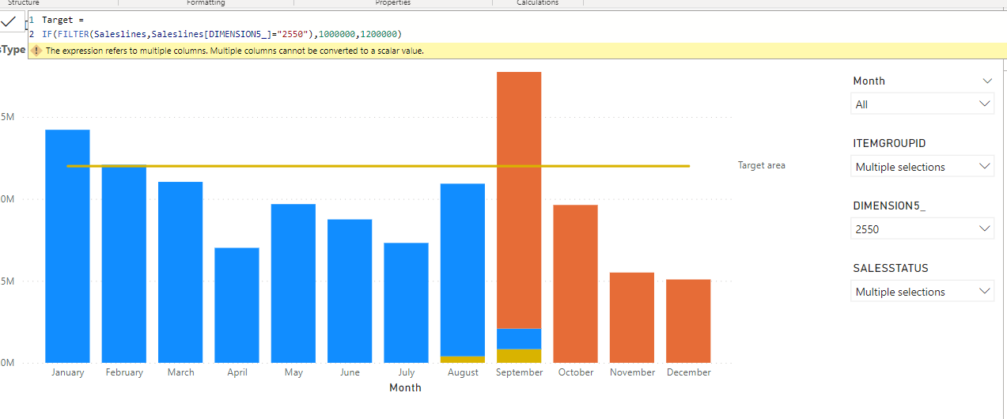The width and height of the screenshot is (1007, 419).
Task: Click into the IF(FILTER formula line
Action: point(221,34)
